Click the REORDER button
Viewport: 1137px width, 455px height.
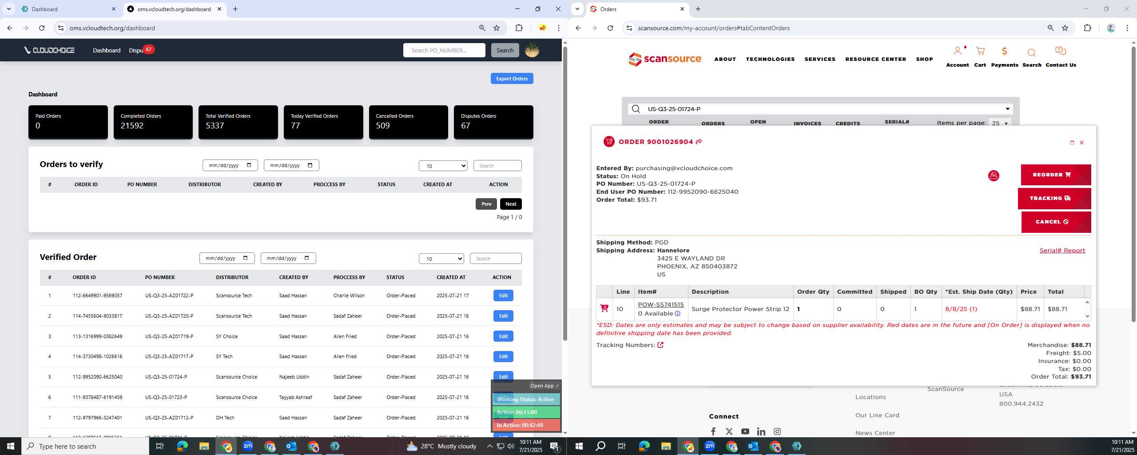1056,175
